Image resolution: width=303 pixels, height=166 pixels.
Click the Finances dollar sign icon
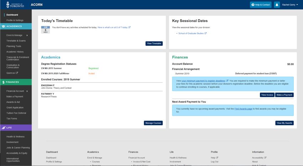coord(4,82)
